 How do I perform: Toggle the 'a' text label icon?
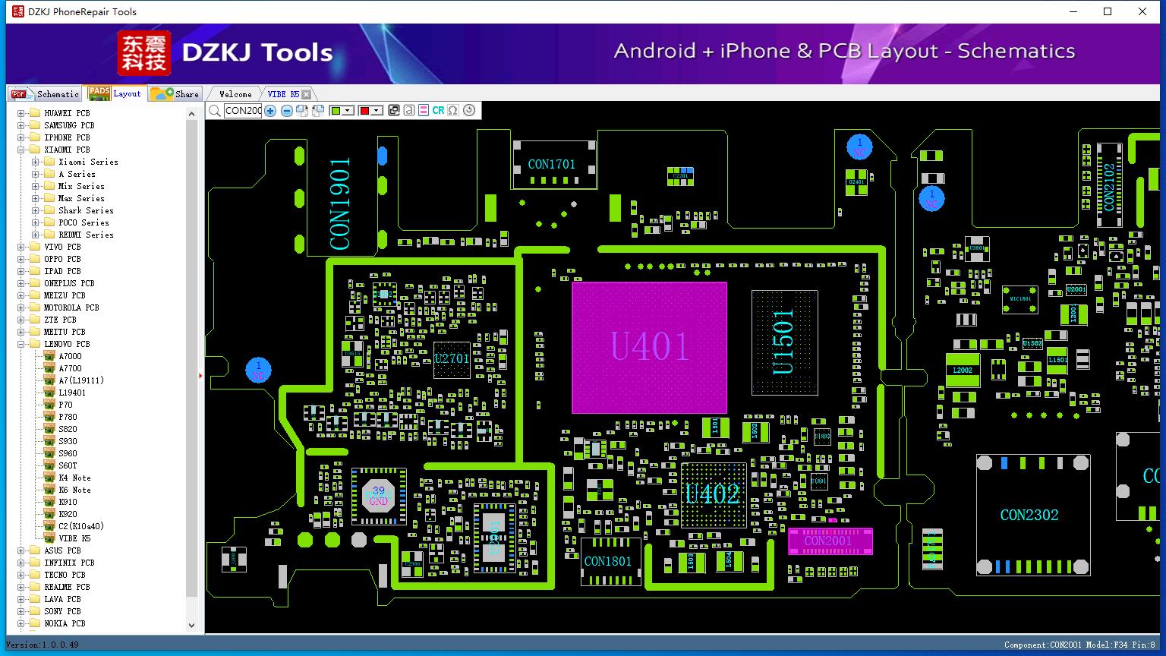coord(409,111)
